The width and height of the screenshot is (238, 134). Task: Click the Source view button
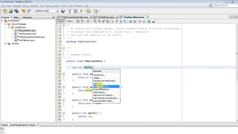point(61,21)
